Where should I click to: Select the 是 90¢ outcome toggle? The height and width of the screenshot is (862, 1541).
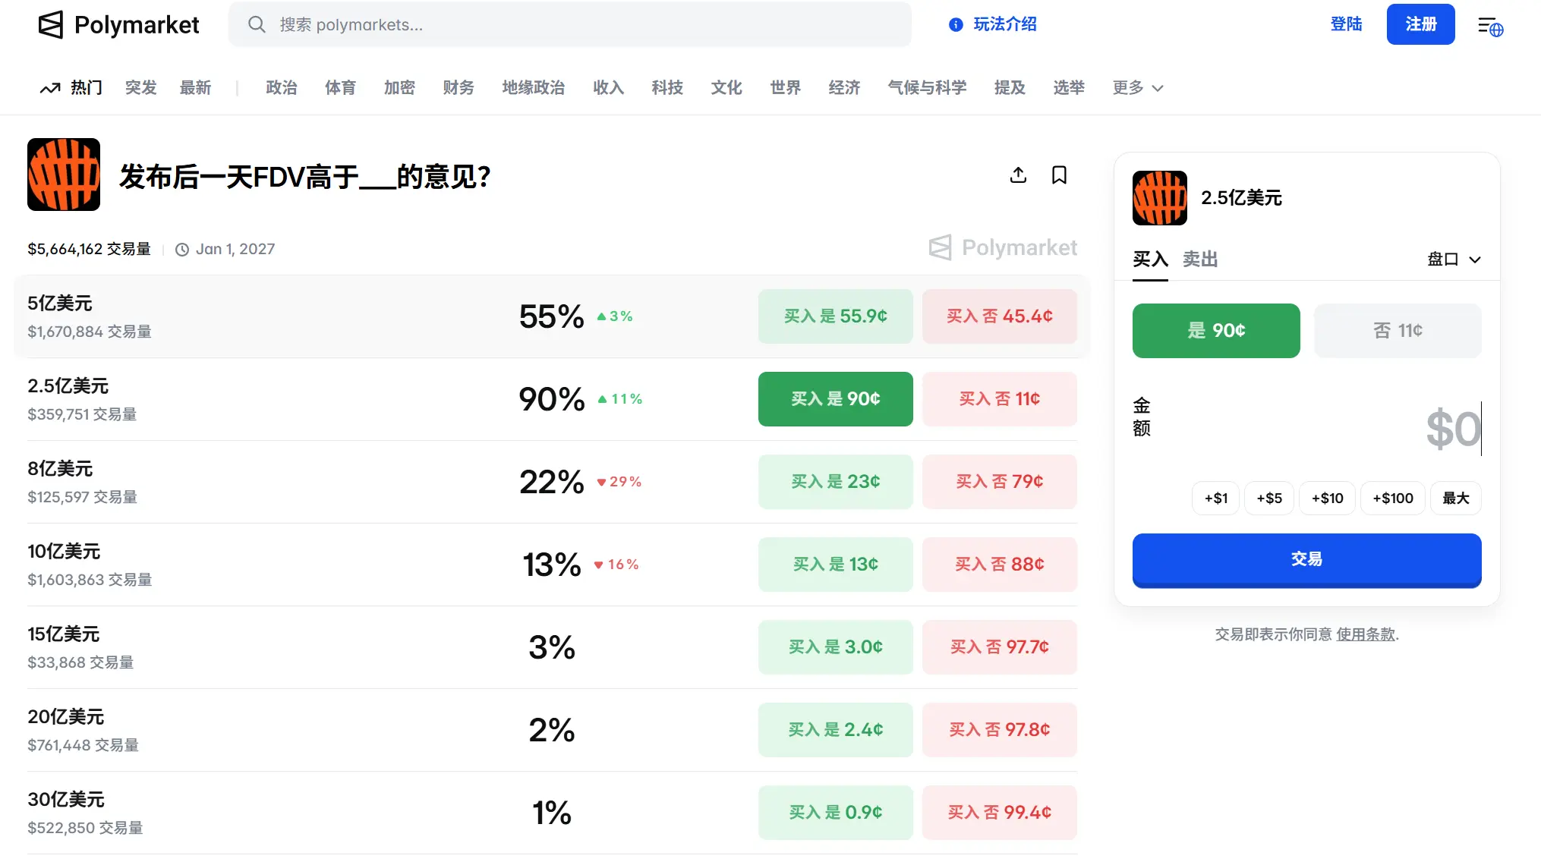(x=1215, y=331)
